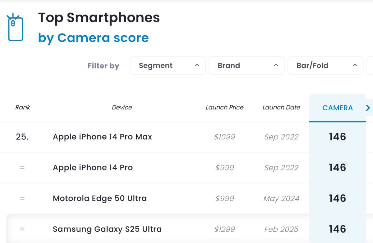373x243 pixels.
Task: Expand the Bar/Fold filter dropdown
Action: tap(325, 65)
